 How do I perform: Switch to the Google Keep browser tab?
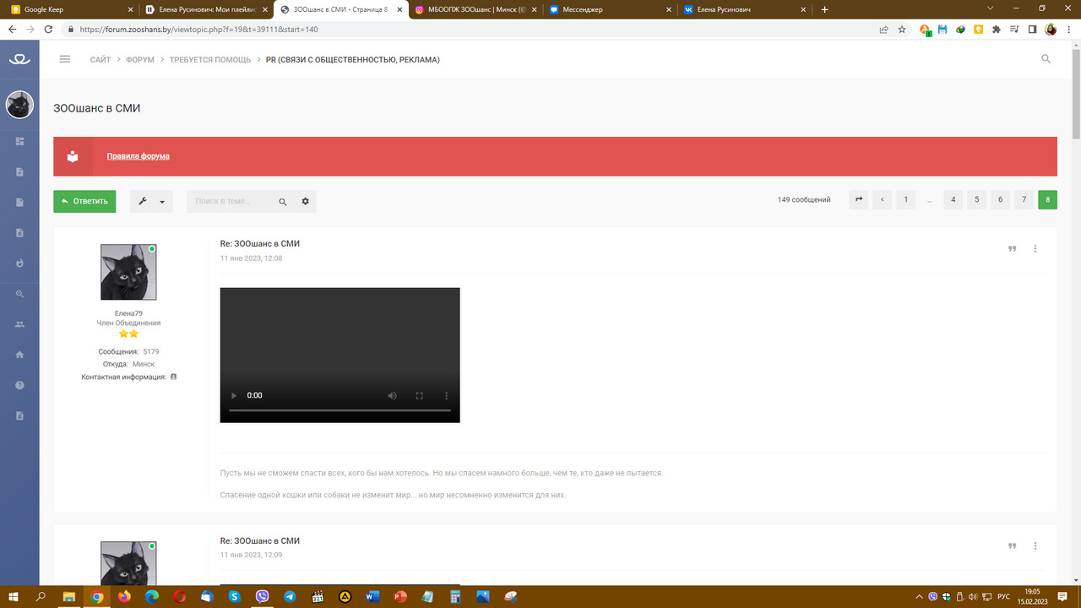[68, 9]
